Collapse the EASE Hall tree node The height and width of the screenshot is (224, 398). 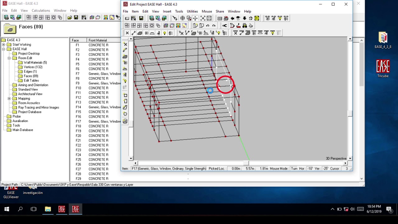point(3,49)
